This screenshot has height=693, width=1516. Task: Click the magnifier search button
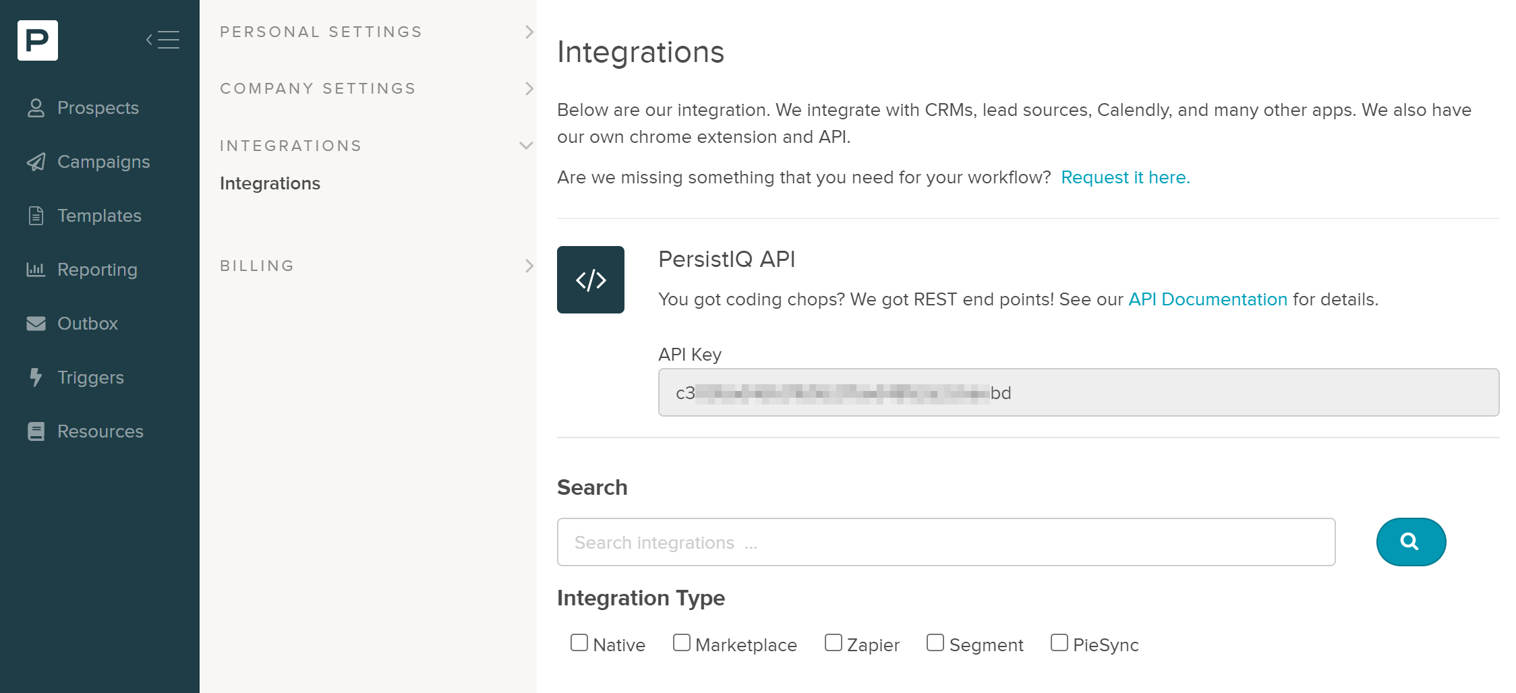pos(1411,542)
